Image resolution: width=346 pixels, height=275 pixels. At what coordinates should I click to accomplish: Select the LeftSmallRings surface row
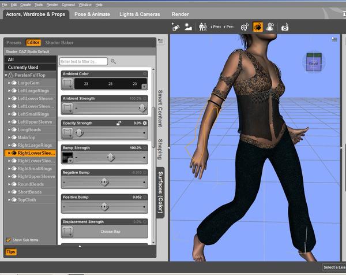30,114
